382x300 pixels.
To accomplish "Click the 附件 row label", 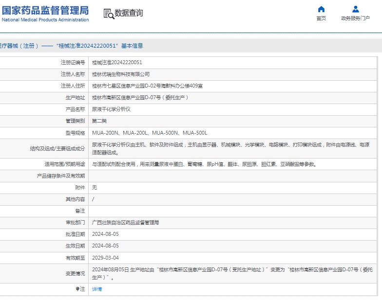I will [80, 188].
